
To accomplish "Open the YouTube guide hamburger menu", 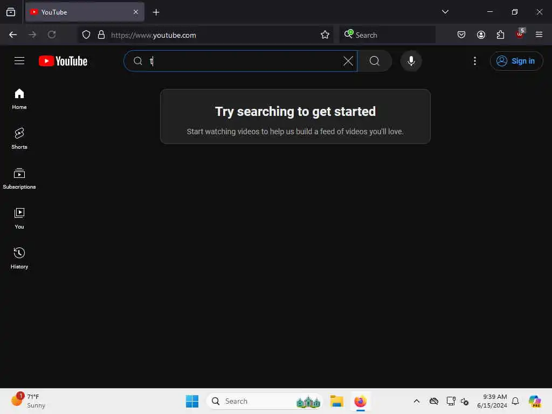I will point(19,61).
